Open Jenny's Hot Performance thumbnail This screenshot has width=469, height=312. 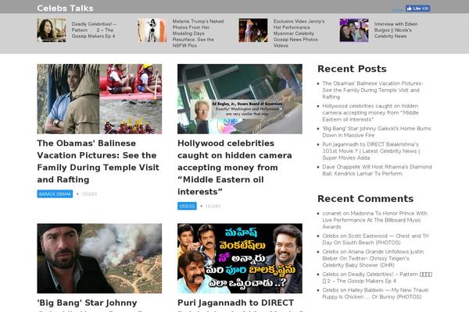[x=253, y=30]
